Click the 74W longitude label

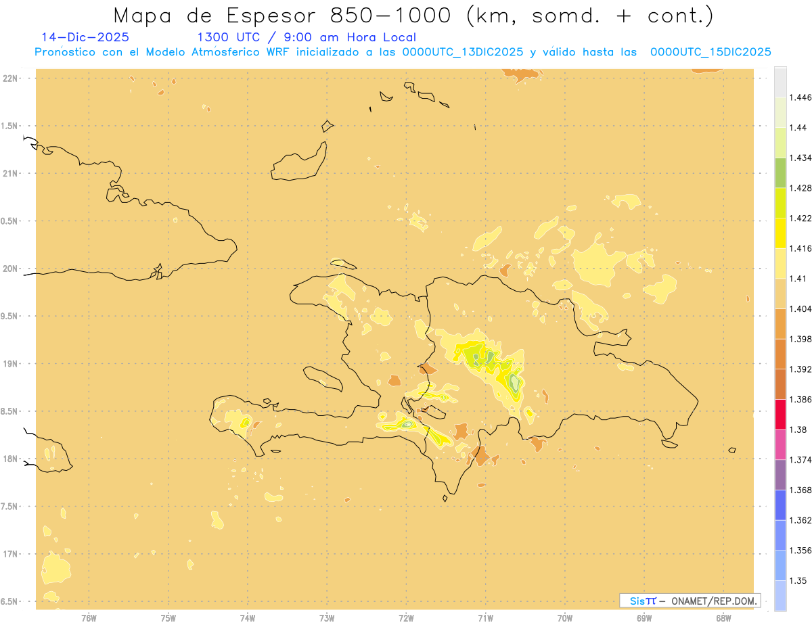click(247, 617)
